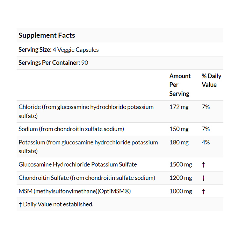Click the 1500 mg amount value
This screenshot has width=239, height=239.
click(181, 164)
